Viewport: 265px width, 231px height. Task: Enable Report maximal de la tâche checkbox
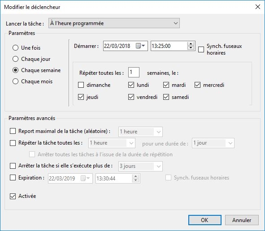pos(13,131)
